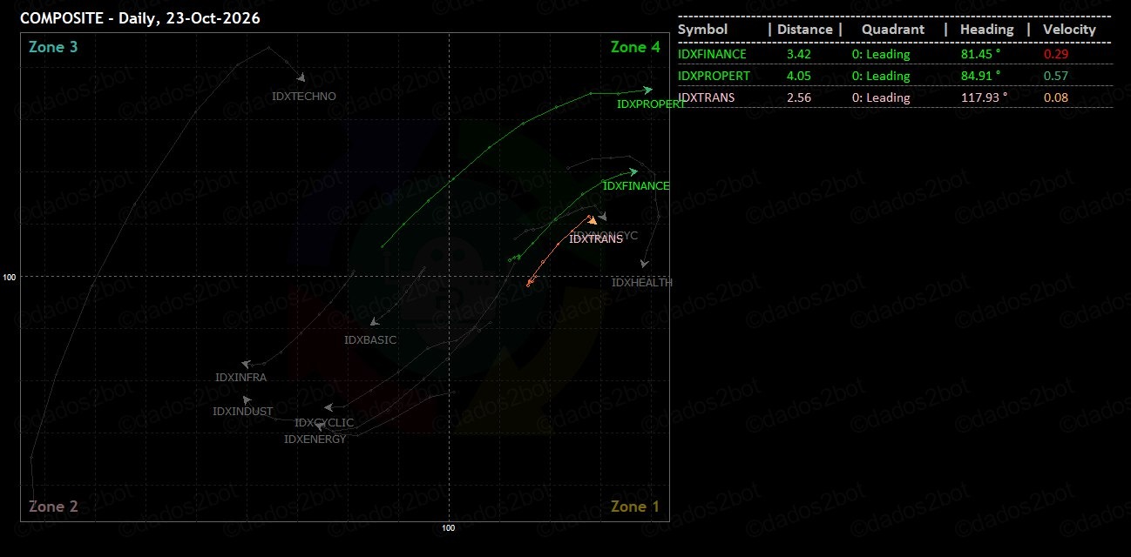Click the gray arrowhead above the IDXBASIC label
This screenshot has height=557, width=1131.
coord(375,323)
